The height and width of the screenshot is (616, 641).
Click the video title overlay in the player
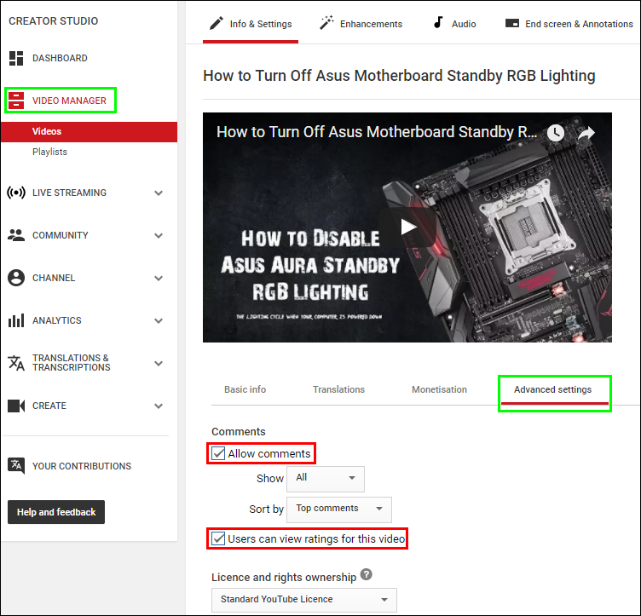[377, 132]
